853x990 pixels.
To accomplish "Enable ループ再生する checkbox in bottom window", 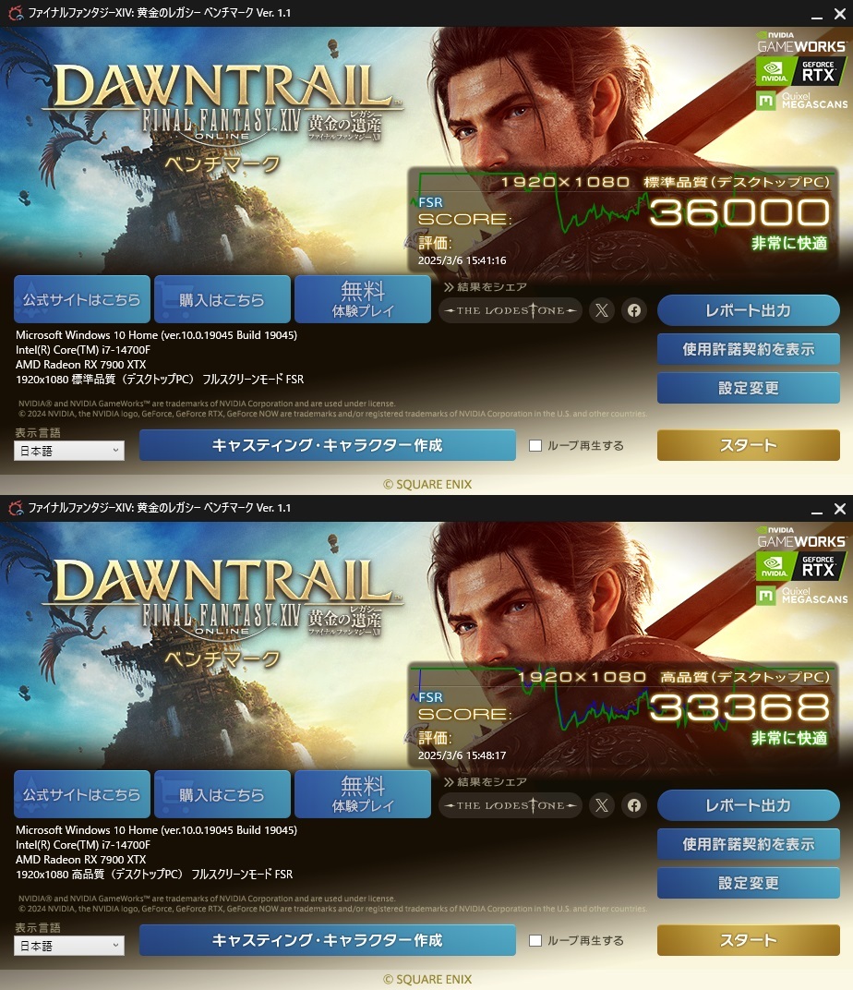I will click(535, 940).
